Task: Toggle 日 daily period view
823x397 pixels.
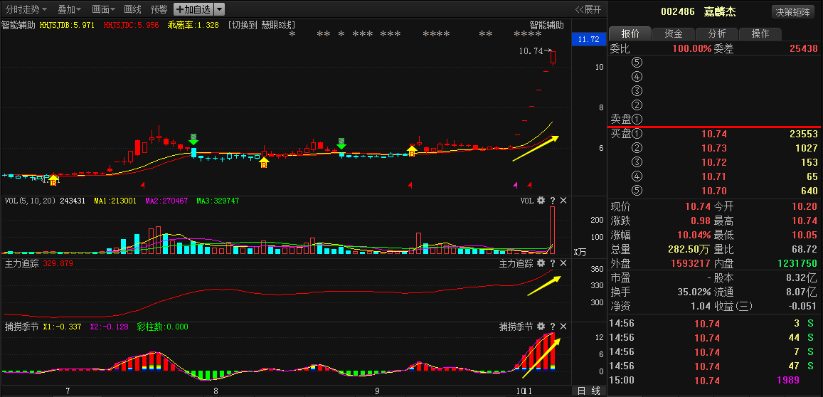Action: [581, 391]
